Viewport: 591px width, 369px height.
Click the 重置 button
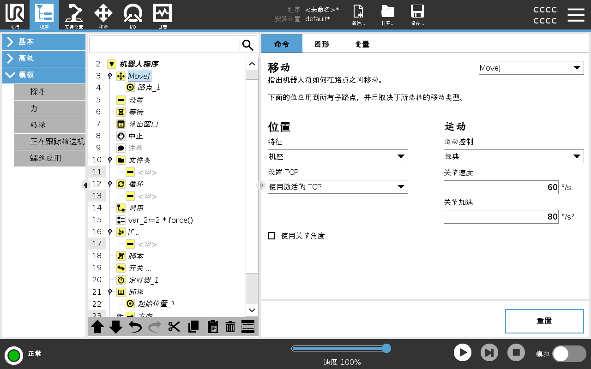click(544, 321)
